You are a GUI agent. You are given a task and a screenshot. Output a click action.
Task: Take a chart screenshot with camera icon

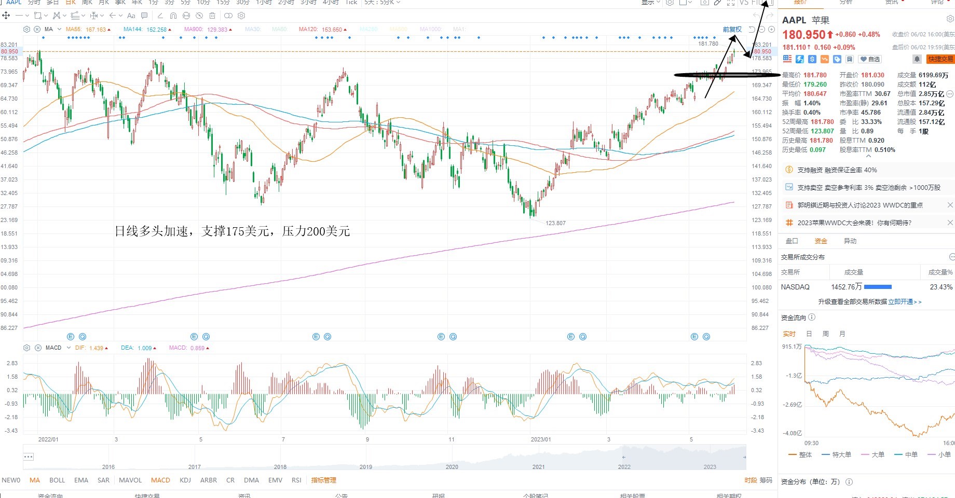click(x=704, y=3)
